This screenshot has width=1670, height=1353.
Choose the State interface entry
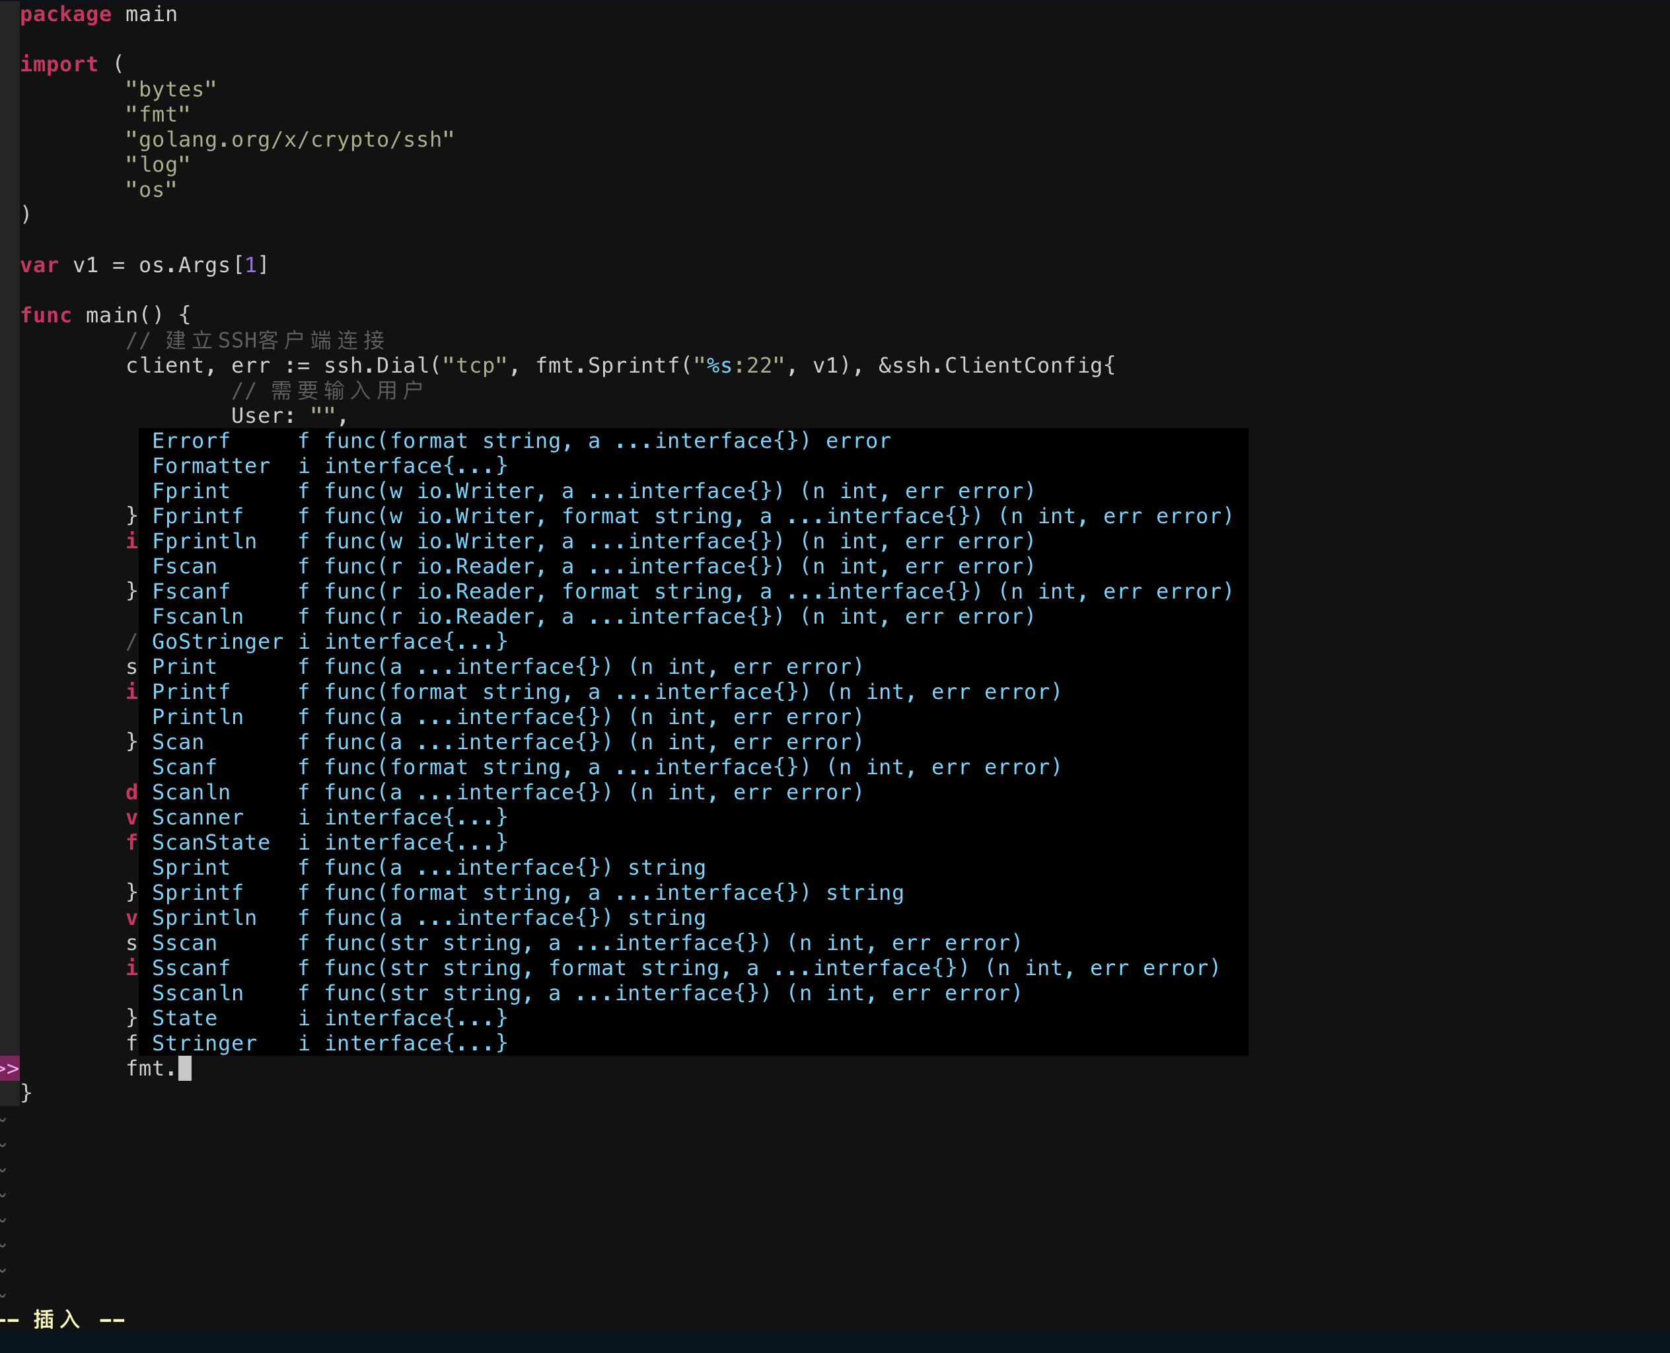pos(694,1018)
